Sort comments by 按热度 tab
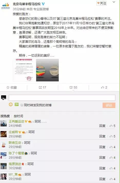120x183 pixels. point(5,116)
